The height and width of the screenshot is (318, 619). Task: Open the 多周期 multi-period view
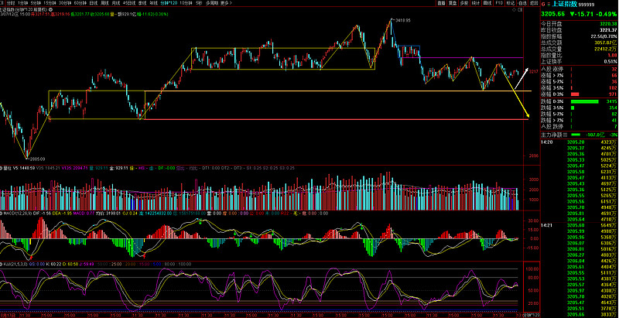coord(212,3)
